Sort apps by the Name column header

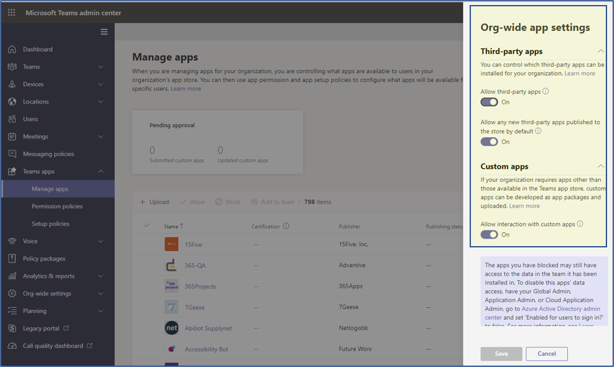click(x=170, y=226)
